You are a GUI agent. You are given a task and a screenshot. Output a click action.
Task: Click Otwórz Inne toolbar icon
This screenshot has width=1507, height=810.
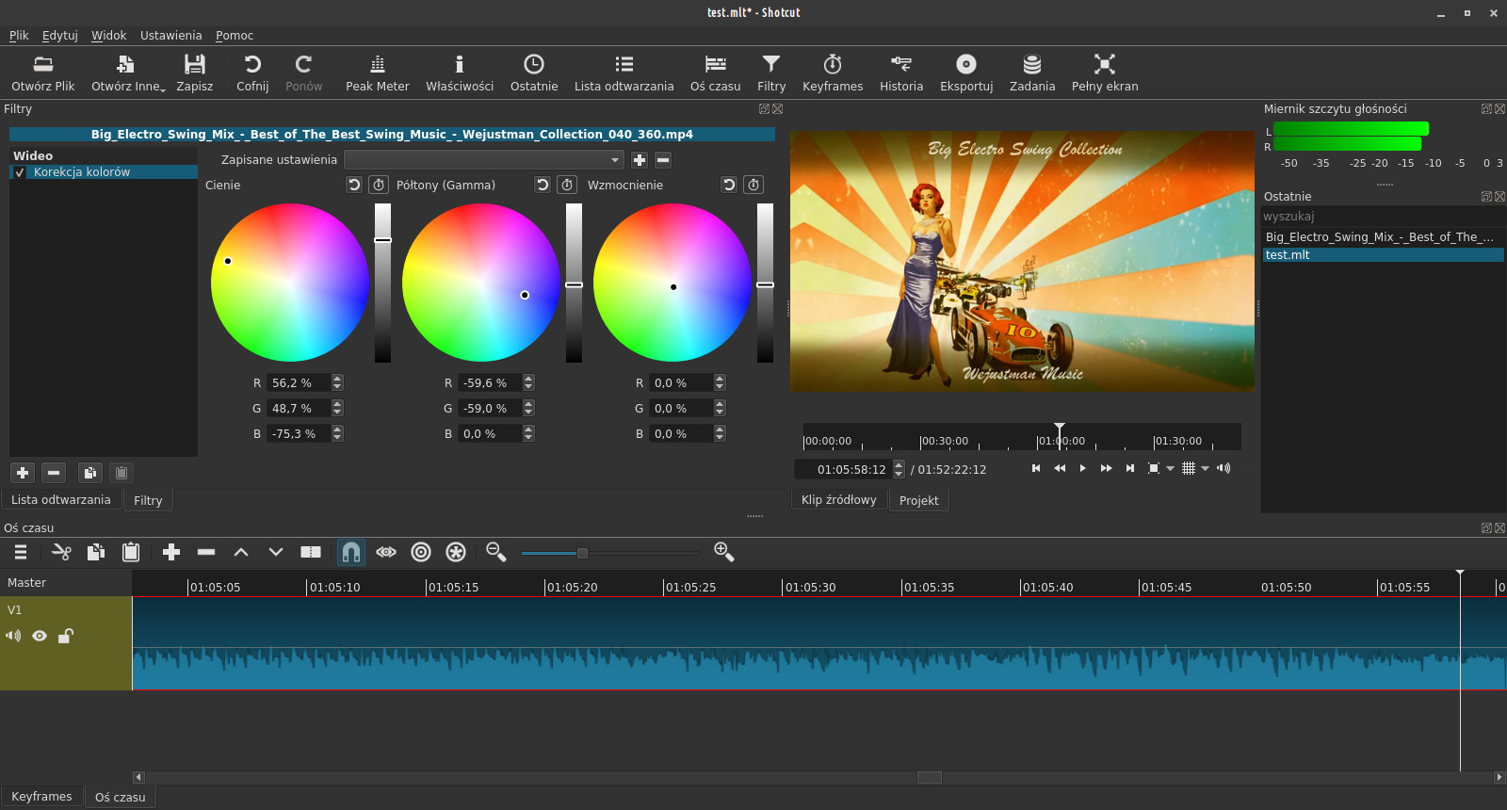126,73
